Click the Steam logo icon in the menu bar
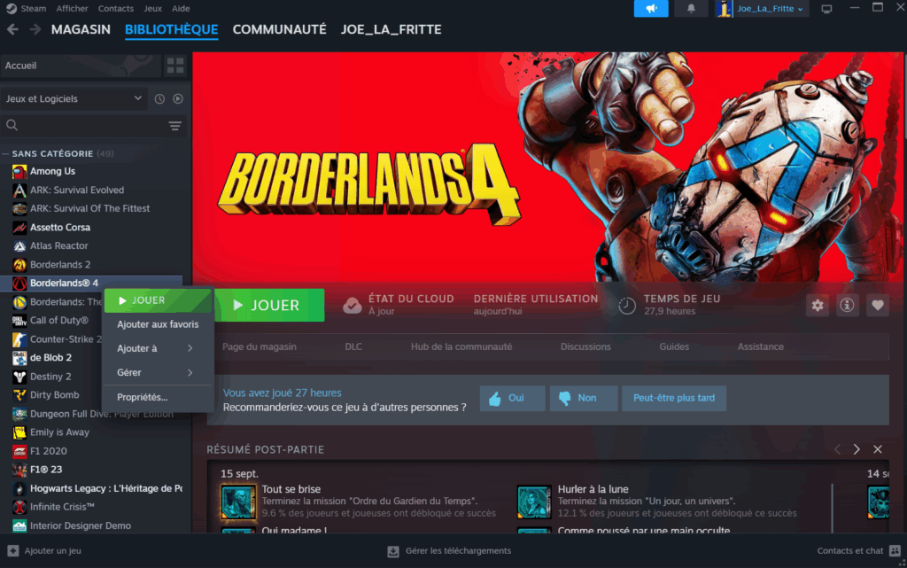 11,9
